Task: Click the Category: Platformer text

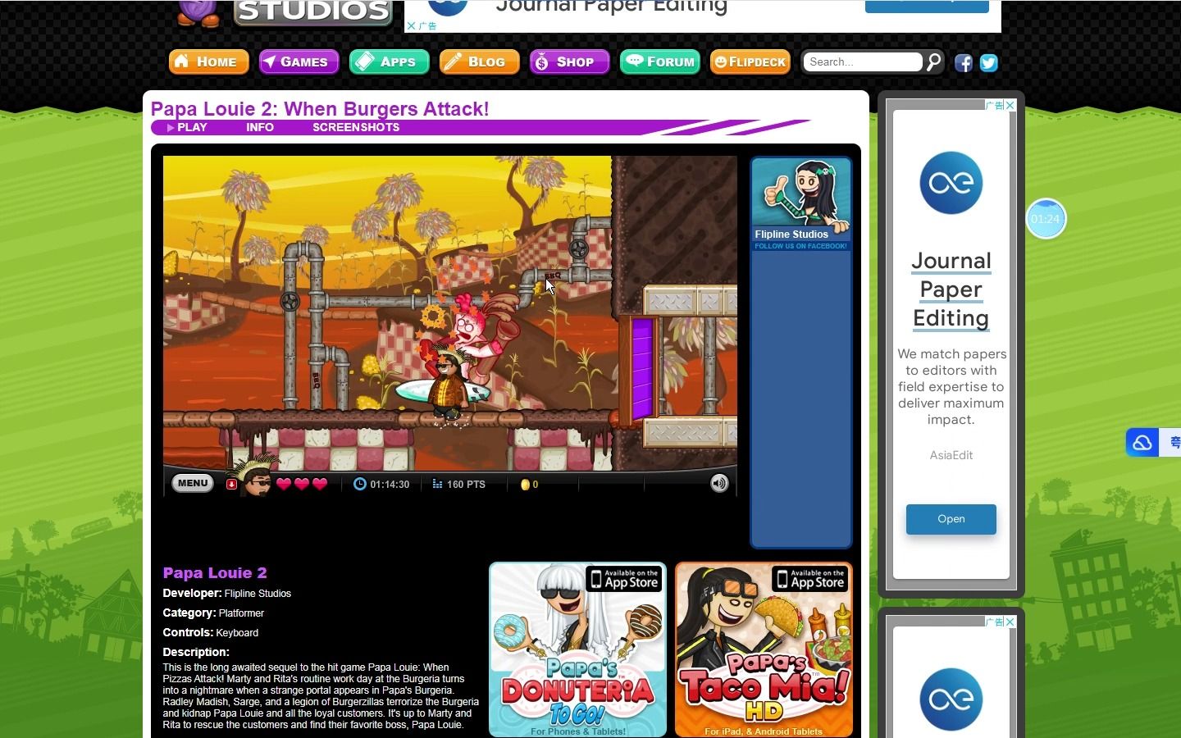Action: (213, 613)
